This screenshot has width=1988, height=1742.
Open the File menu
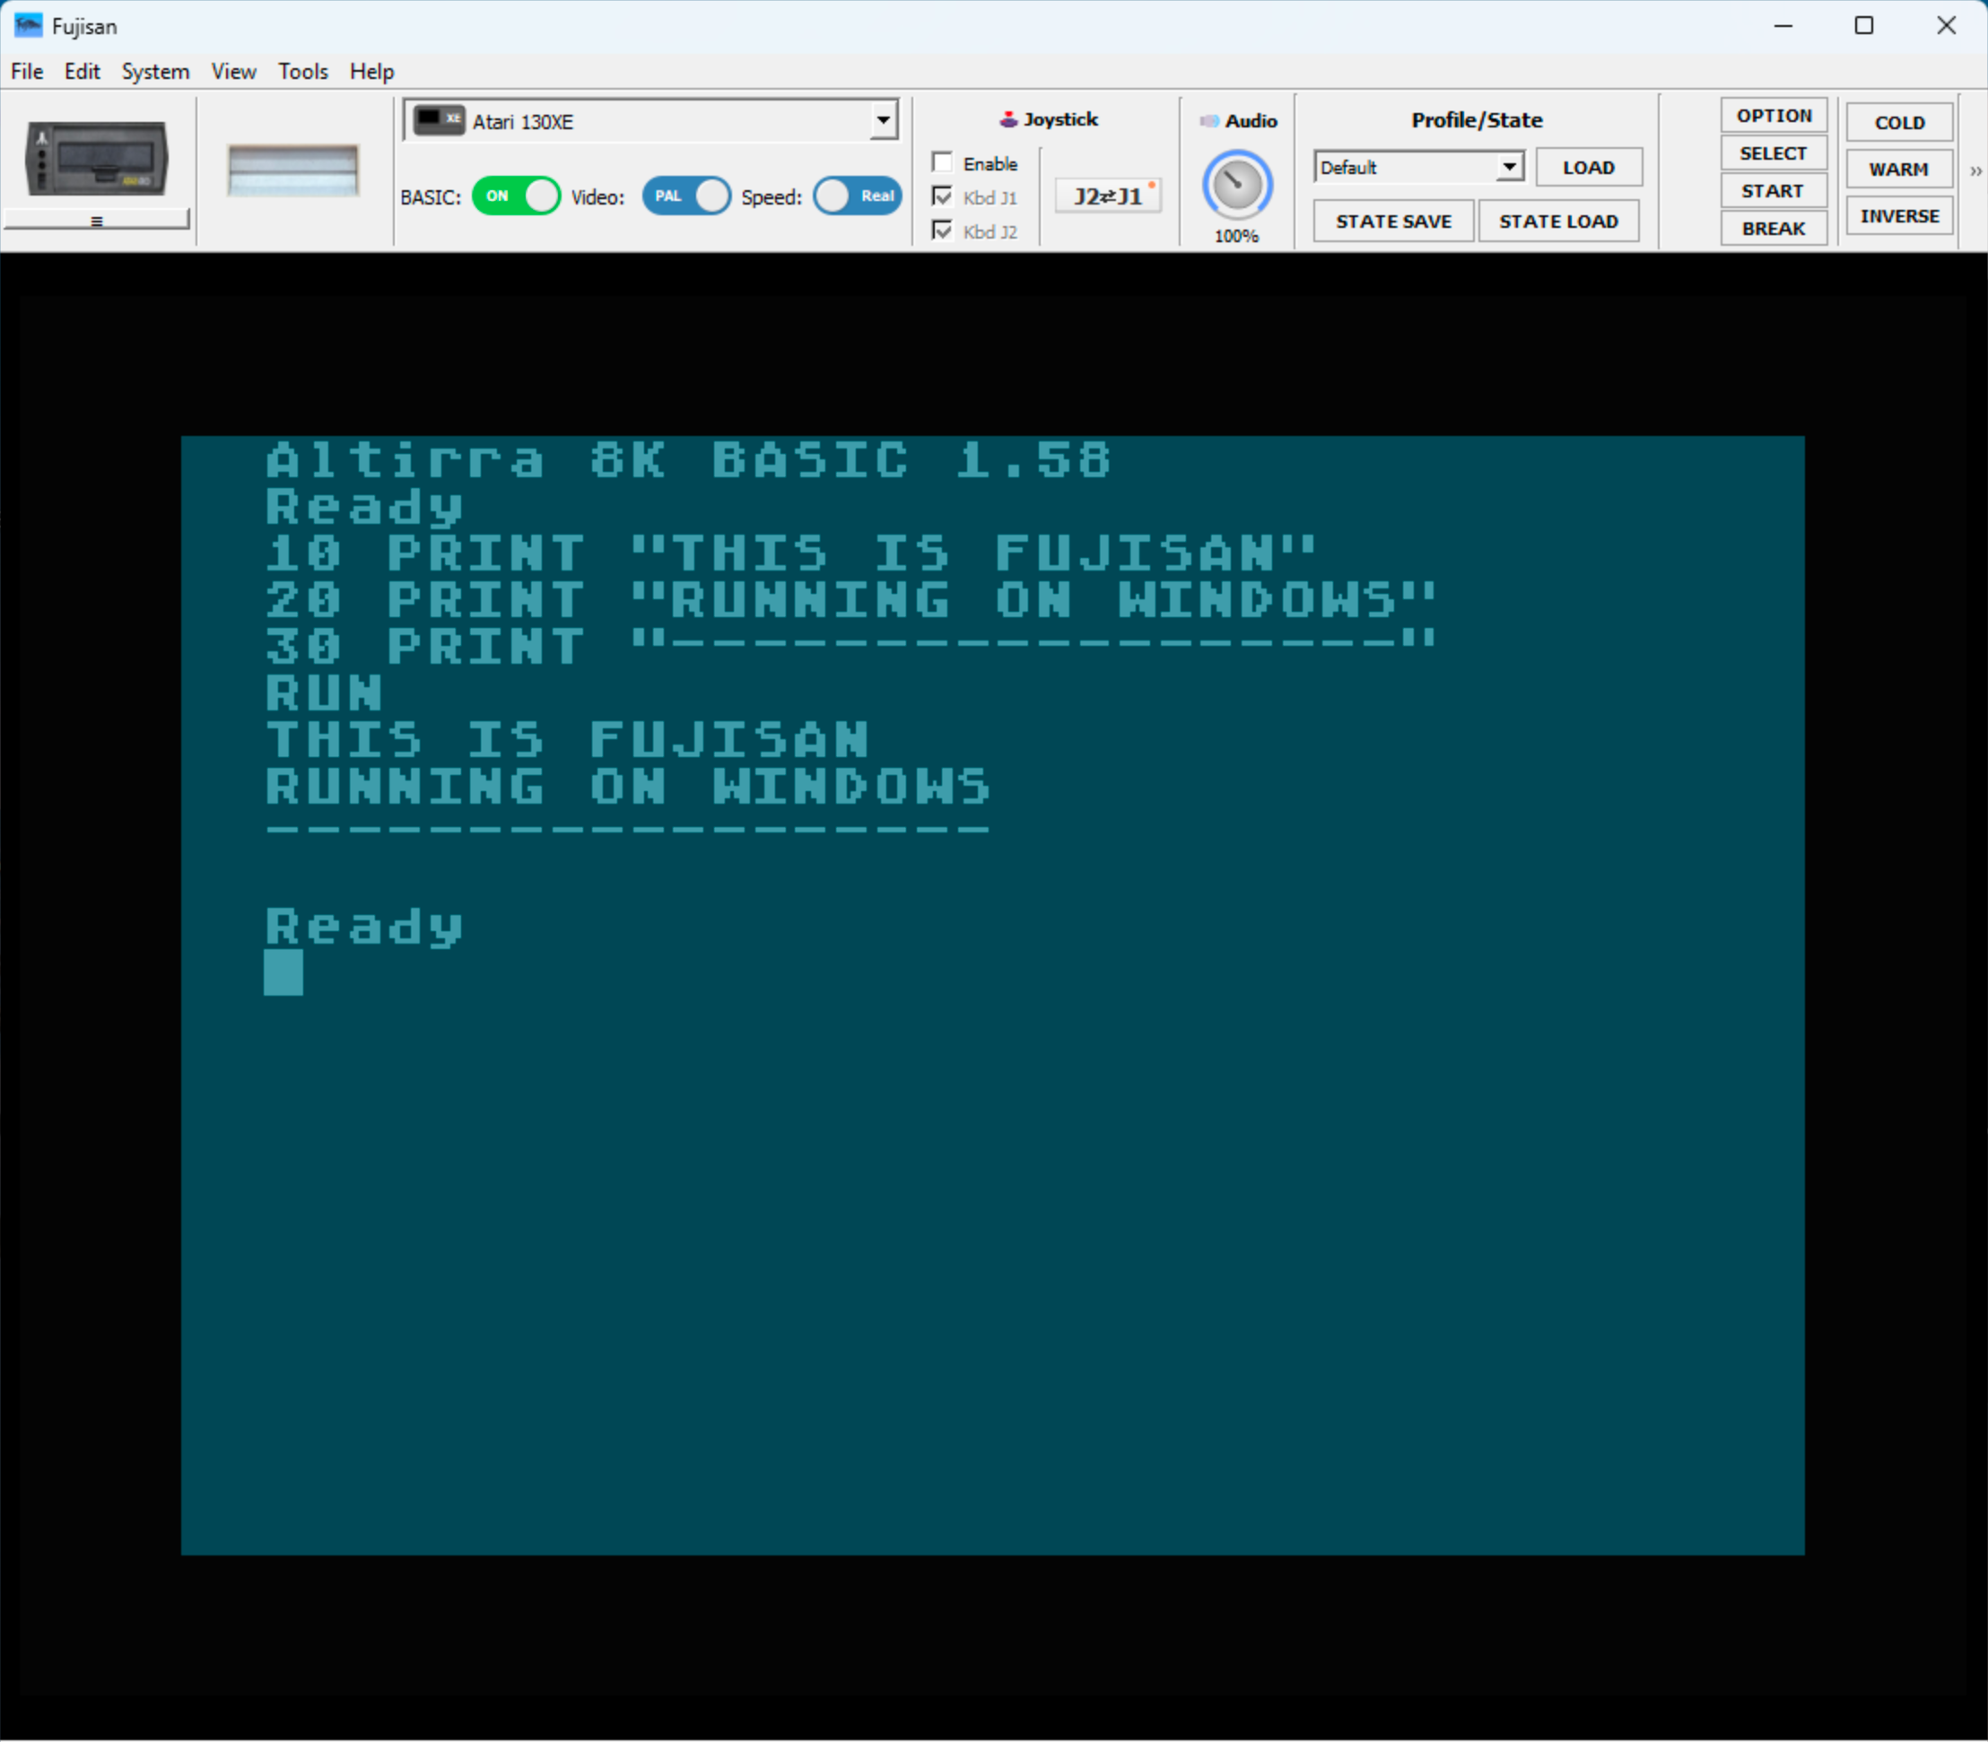(27, 71)
